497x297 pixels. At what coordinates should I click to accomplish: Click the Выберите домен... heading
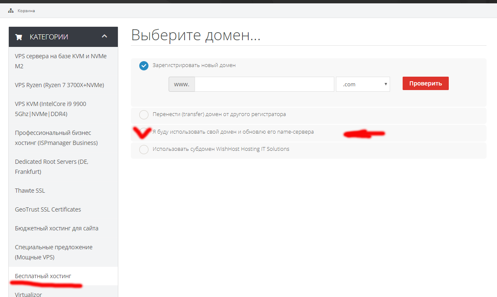196,35
